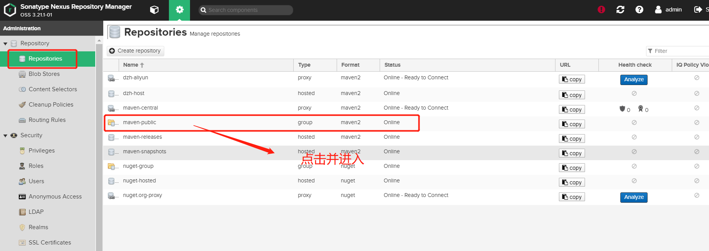Viewport: 709px width, 251px height.
Task: Open the Browse cube icon in the header
Action: 154,10
